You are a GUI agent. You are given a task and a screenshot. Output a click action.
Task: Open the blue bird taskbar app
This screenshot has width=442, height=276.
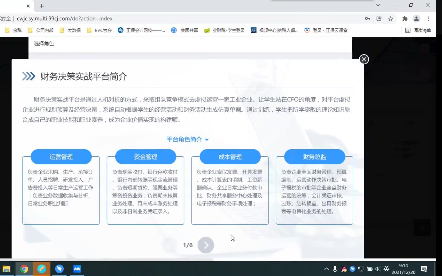pyautogui.click(x=59, y=269)
